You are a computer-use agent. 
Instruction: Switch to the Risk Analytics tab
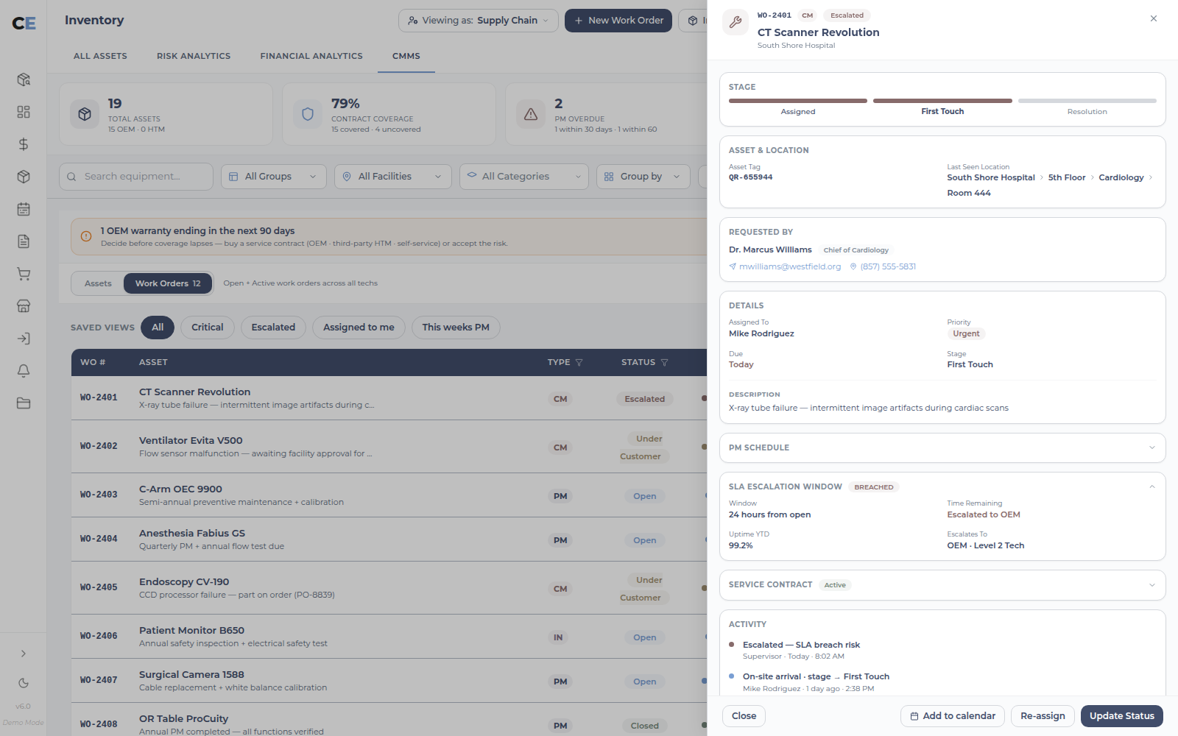pyautogui.click(x=194, y=56)
